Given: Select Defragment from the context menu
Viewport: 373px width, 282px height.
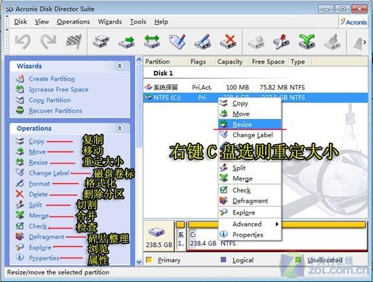Looking at the screenshot, I should pos(250,201).
